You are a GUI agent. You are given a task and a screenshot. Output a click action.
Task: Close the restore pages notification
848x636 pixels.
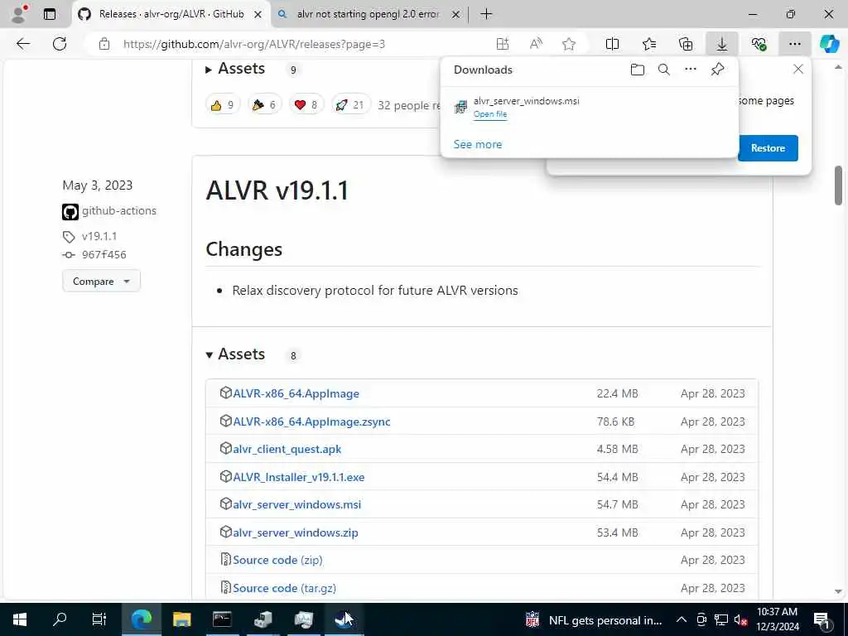pos(798,70)
